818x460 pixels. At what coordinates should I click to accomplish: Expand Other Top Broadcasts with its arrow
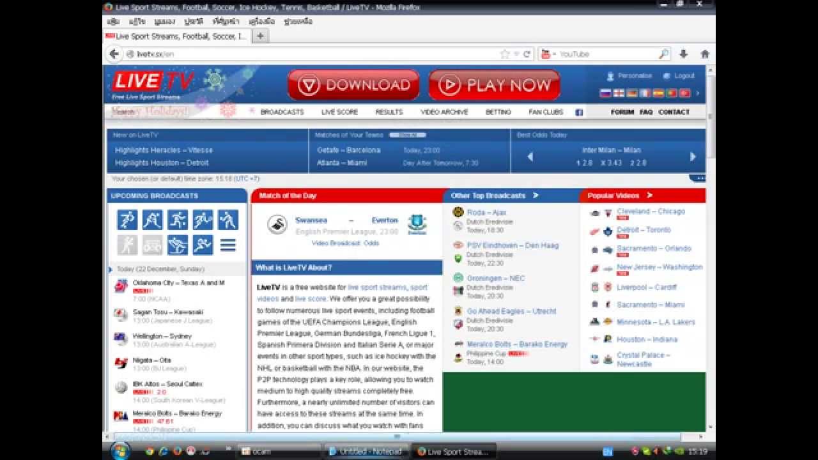[536, 195]
